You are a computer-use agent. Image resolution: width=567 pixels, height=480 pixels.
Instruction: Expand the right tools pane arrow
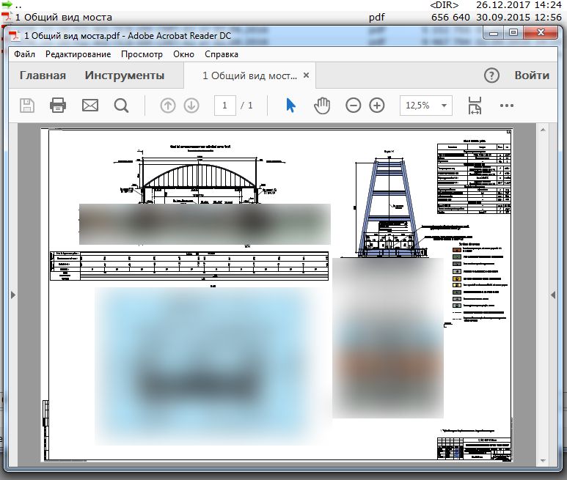(x=553, y=295)
